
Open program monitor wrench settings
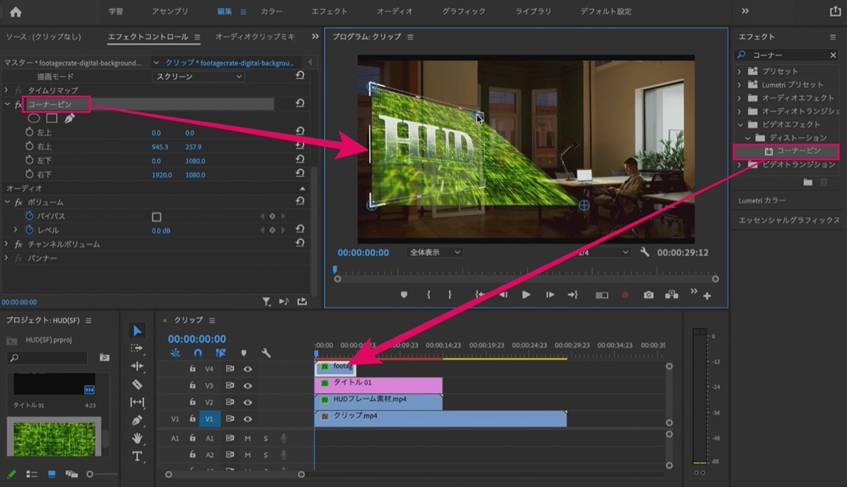click(644, 252)
